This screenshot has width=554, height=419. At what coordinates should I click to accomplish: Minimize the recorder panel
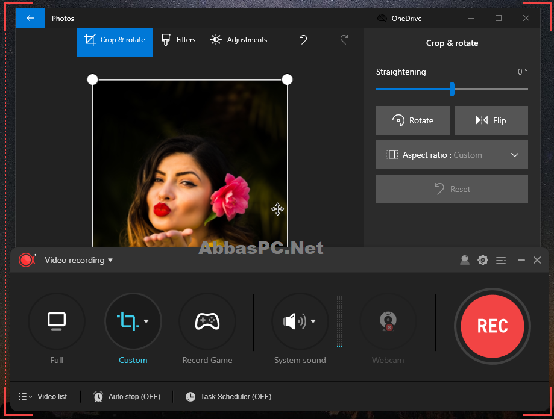pos(521,260)
